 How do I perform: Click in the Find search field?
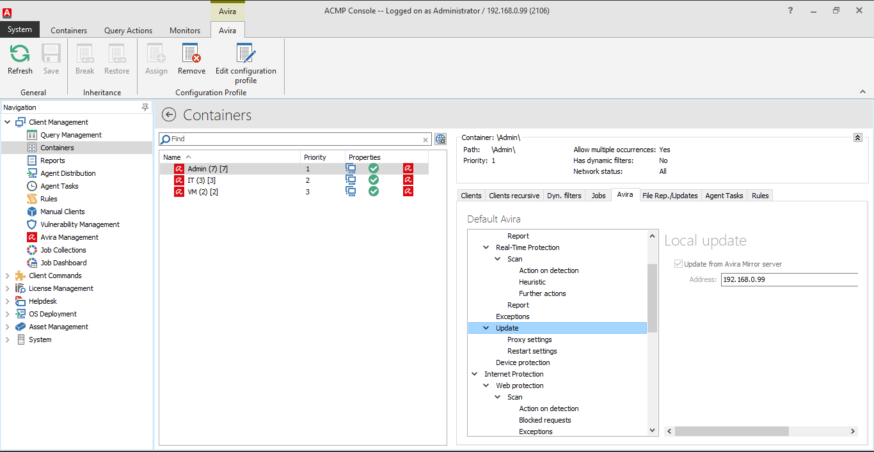[x=296, y=139]
